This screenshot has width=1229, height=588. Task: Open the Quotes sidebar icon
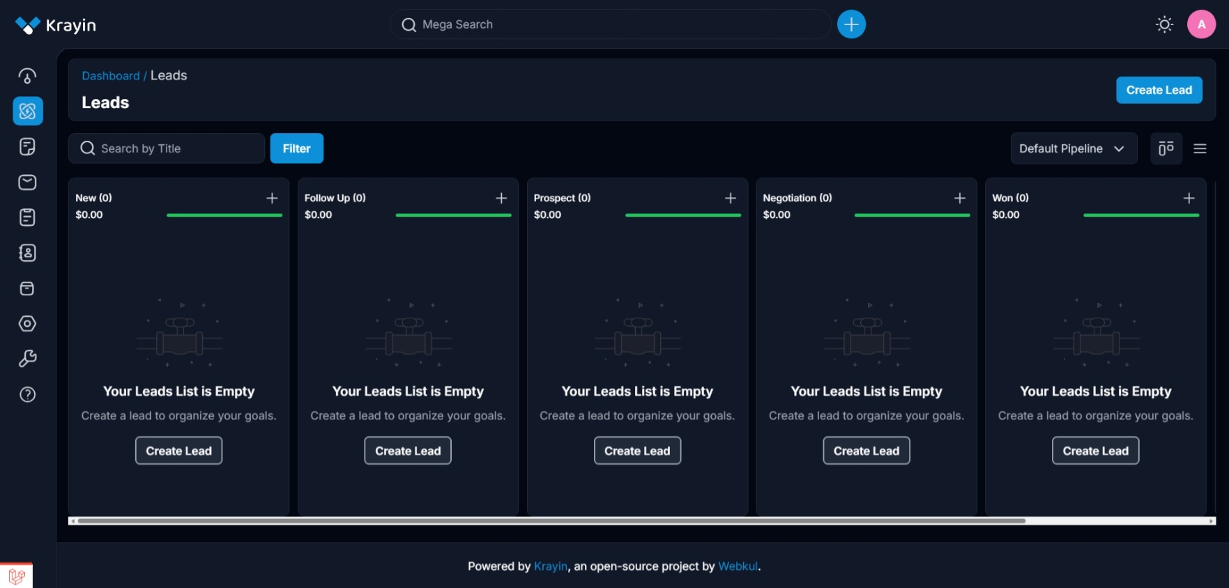pos(27,146)
